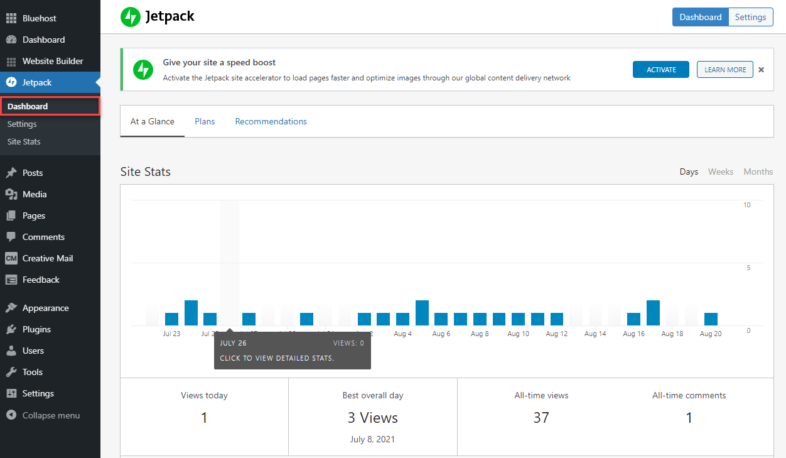Viewport: 786px width, 458px height.
Task: Switch to the Plans tab
Action: (x=205, y=121)
